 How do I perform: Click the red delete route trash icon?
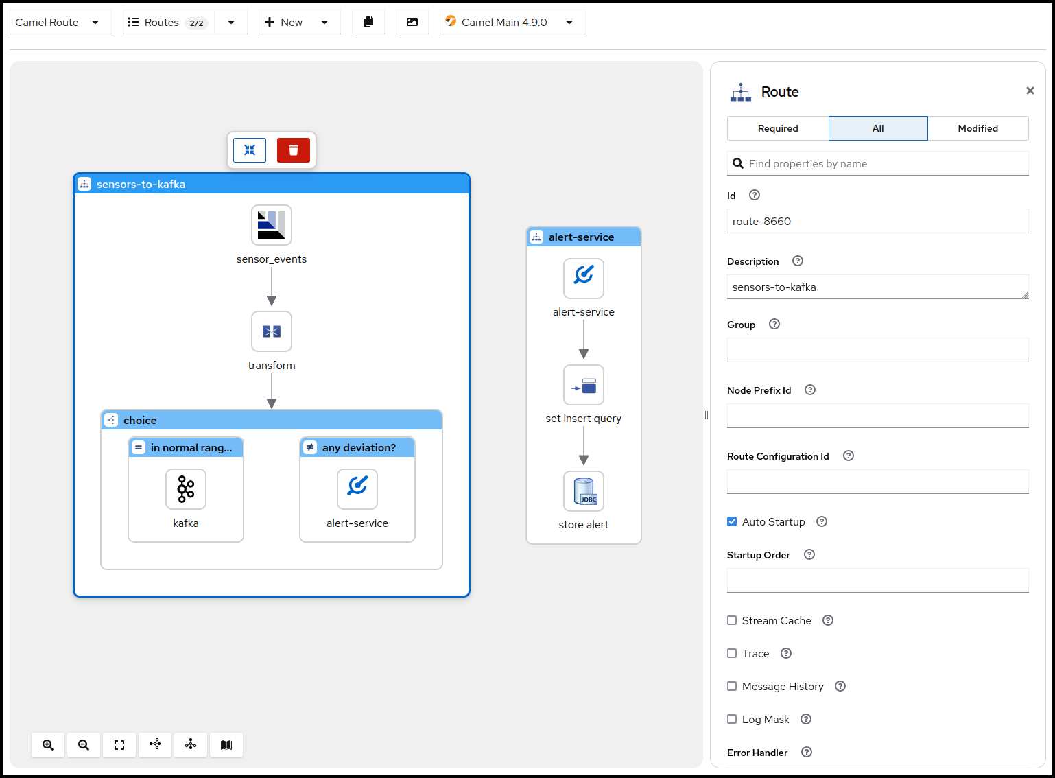pyautogui.click(x=293, y=150)
